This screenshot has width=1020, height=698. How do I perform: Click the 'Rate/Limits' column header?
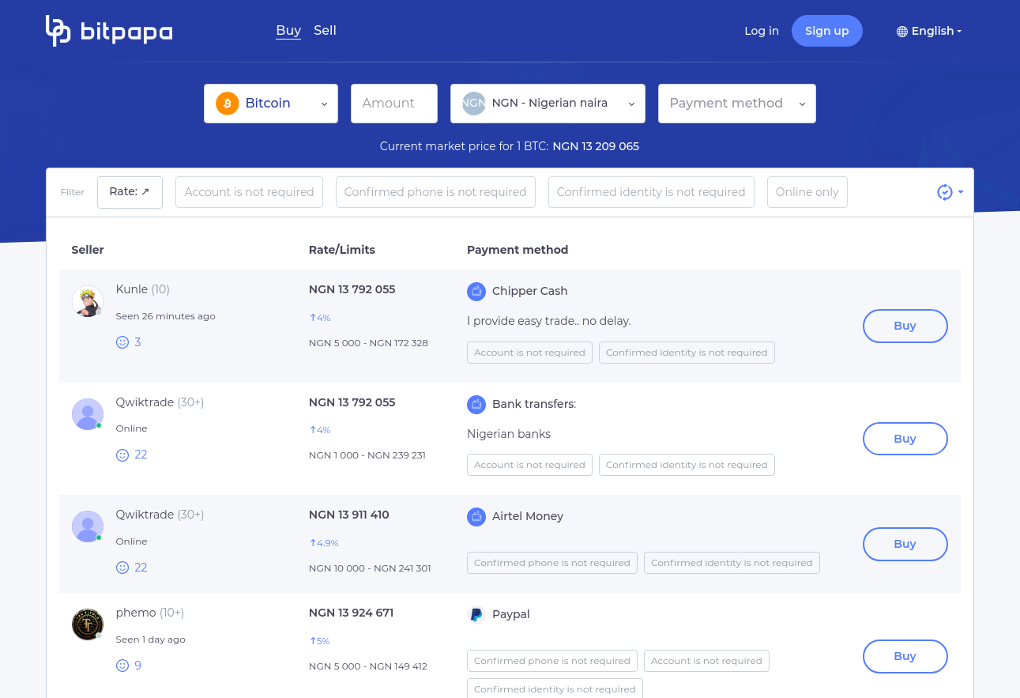pyautogui.click(x=342, y=250)
